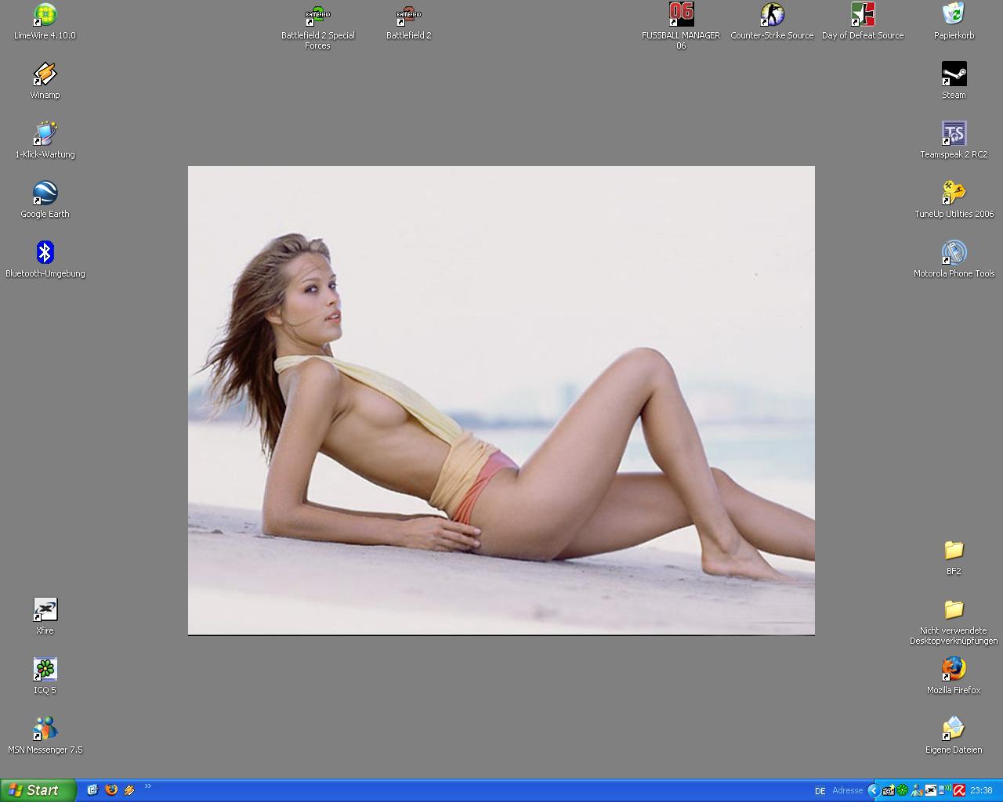This screenshot has height=802, width=1003.
Task: Click the Avira antivirus tray icon
Action: tap(958, 790)
